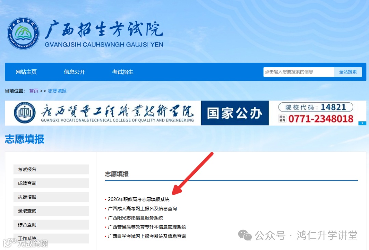Select 成绩查询 in the left sidebar
The image size is (369, 250).
pyautogui.click(x=51, y=183)
